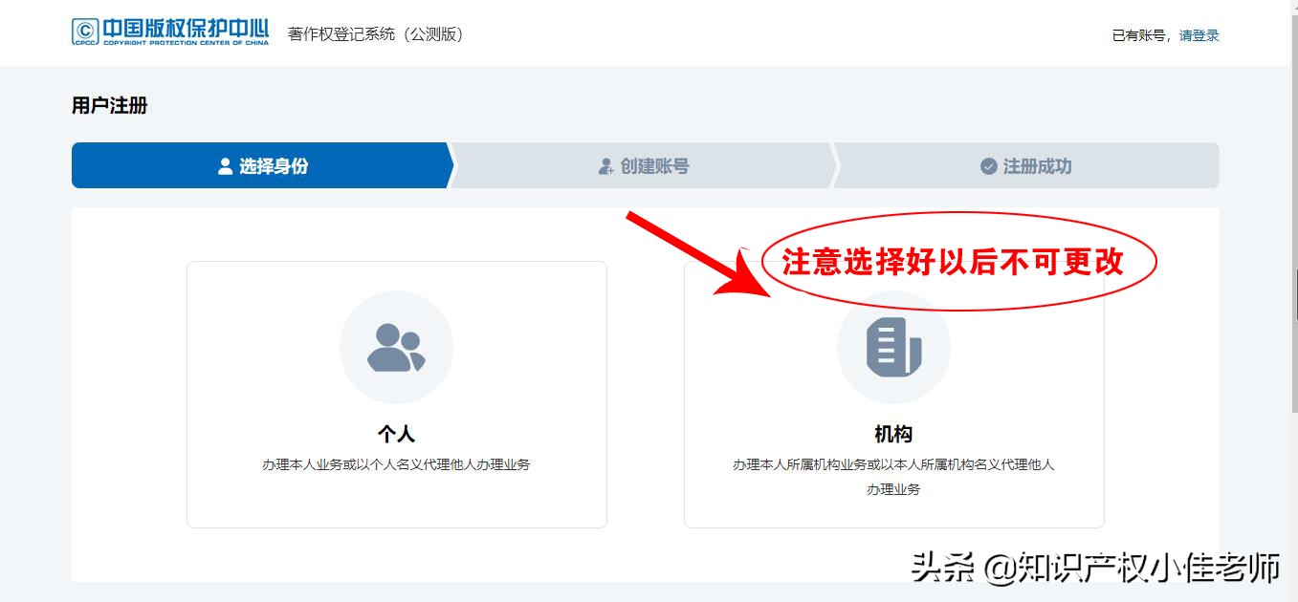Click the 著作权登记系统（公测版）title
The image size is (1298, 602).
coord(374,33)
